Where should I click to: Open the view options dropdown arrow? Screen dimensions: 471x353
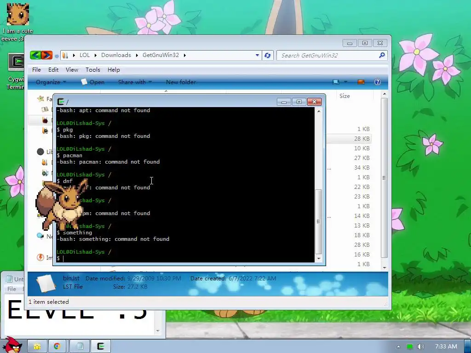[x=345, y=82]
